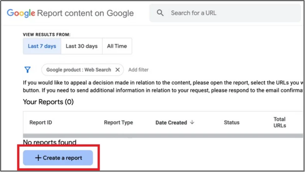Click the Google logo

(21, 13)
